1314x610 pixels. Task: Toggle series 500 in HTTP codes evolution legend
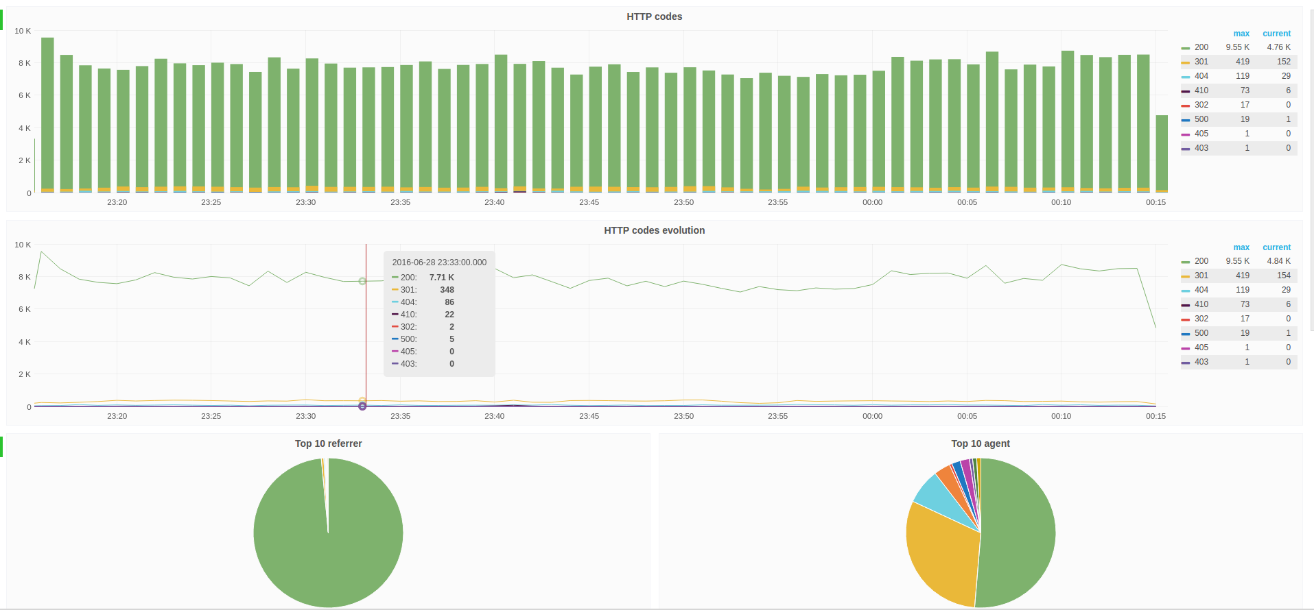click(x=1201, y=333)
